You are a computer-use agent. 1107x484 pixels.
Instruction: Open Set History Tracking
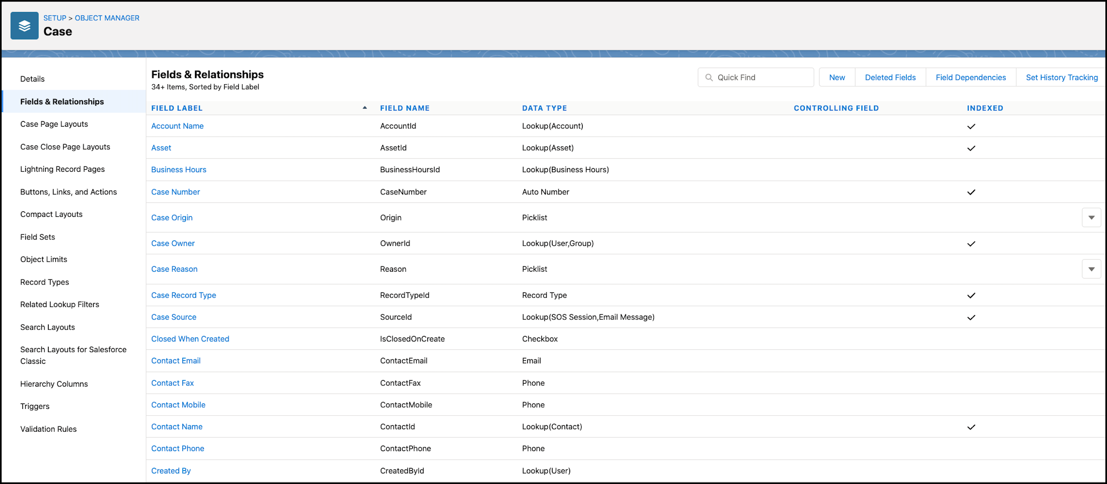[x=1062, y=77]
